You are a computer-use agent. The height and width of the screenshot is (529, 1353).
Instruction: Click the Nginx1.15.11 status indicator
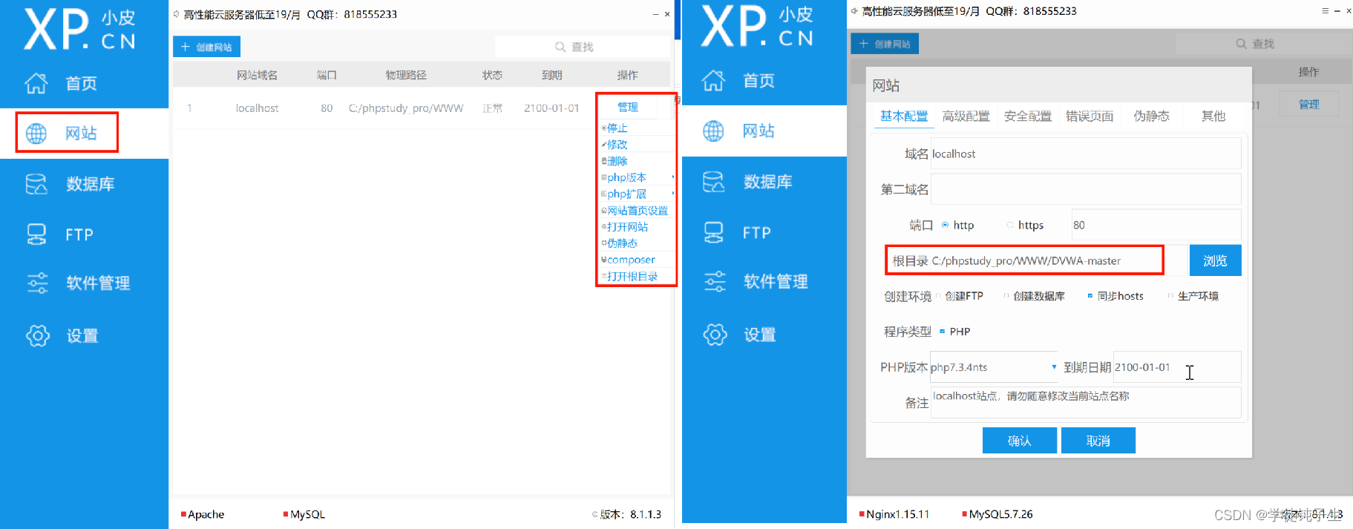pos(894,514)
